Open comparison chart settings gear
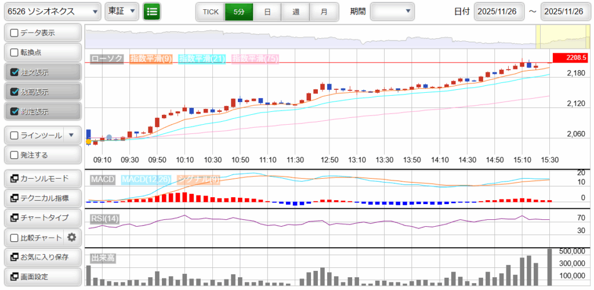Image resolution: width=594 pixels, height=290 pixels. (72, 237)
